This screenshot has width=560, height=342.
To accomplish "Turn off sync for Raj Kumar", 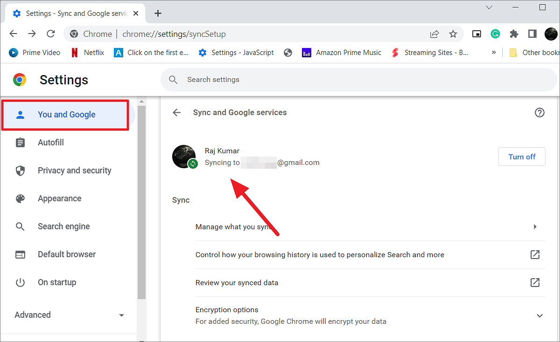I will click(x=522, y=157).
